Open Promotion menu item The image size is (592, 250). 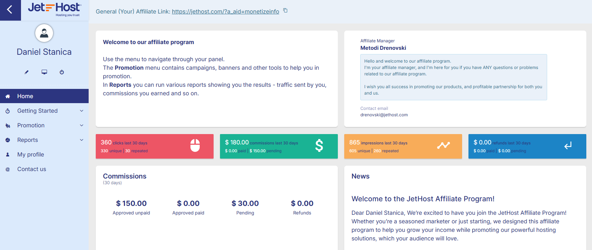pos(44,125)
